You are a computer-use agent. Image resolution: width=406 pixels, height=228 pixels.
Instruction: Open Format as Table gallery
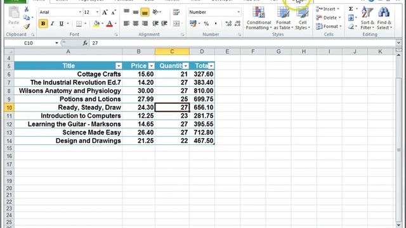[x=284, y=18]
